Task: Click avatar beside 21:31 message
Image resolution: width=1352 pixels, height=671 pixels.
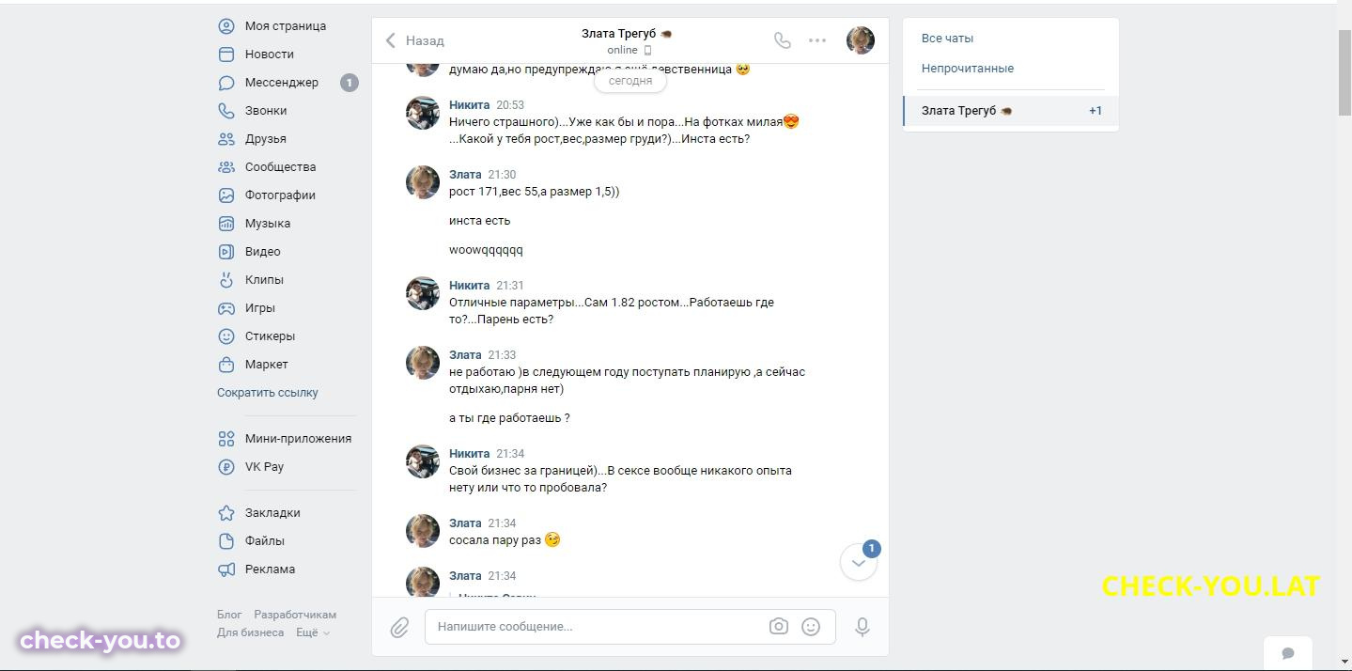Action: click(423, 293)
